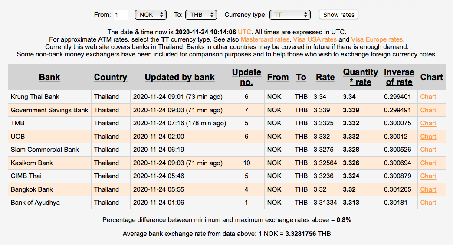This screenshot has height=245, width=453.
Task: Sort by Inverse of rate header
Action: pos(399,77)
